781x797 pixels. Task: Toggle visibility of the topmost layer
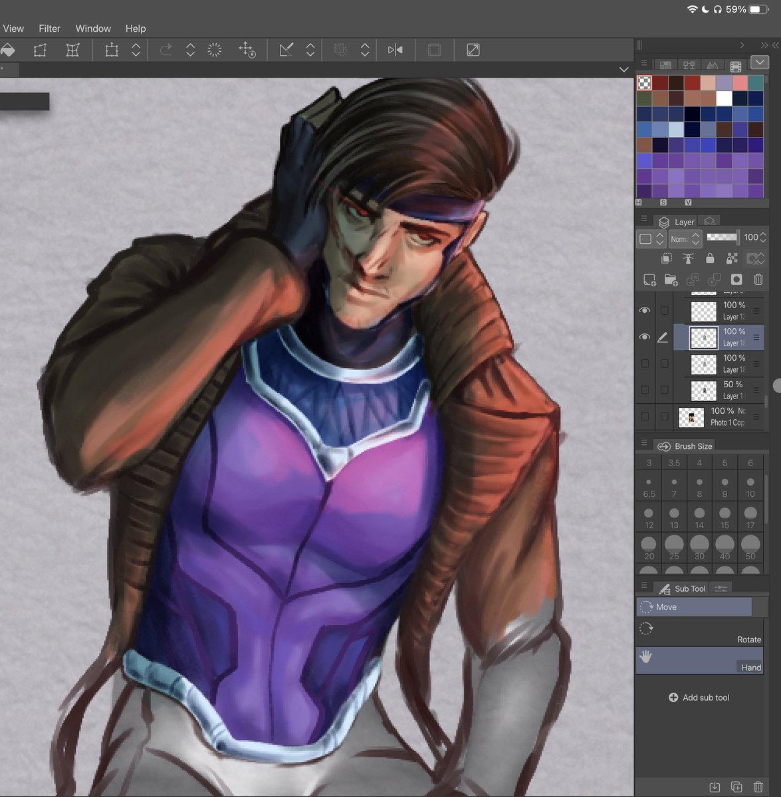[644, 310]
